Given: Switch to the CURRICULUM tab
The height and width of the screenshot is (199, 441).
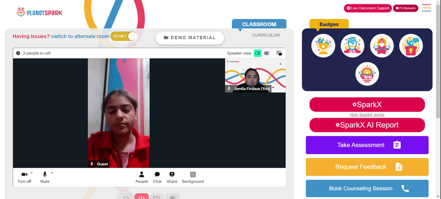Looking at the screenshot, I should tap(266, 35).
